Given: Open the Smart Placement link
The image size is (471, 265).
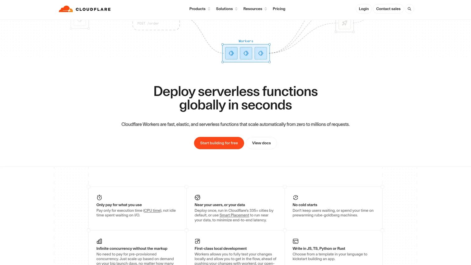Looking at the screenshot, I should [x=234, y=215].
